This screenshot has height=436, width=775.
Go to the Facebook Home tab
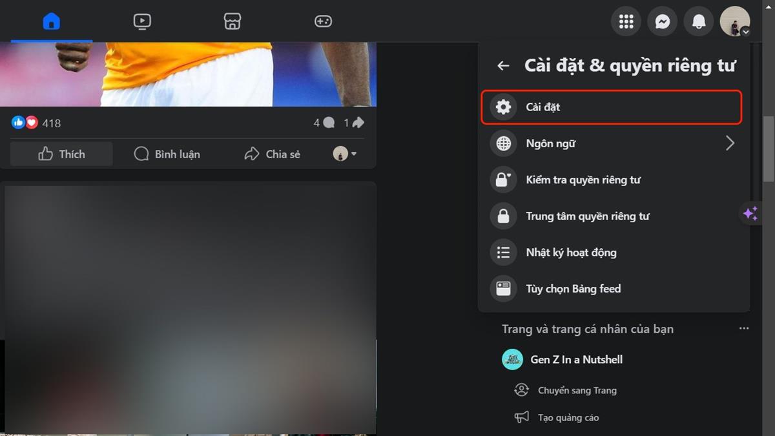coord(51,21)
